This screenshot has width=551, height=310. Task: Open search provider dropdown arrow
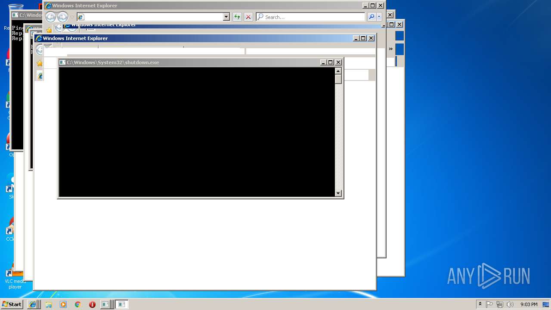coord(379,17)
